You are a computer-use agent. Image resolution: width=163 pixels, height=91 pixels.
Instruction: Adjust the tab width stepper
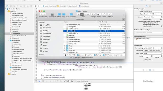(x=152, y=56)
